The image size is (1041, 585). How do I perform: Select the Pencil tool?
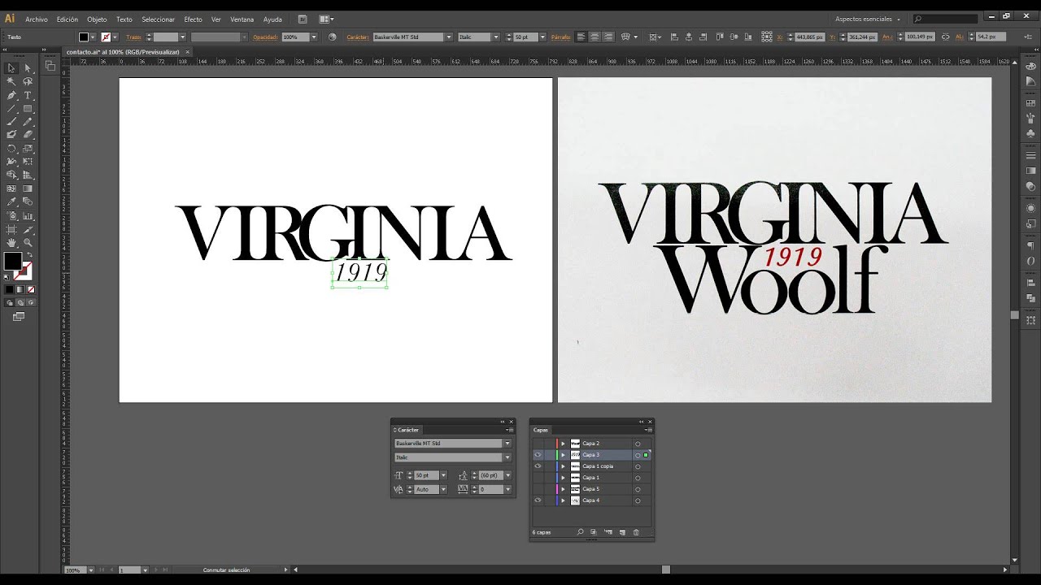[28, 121]
